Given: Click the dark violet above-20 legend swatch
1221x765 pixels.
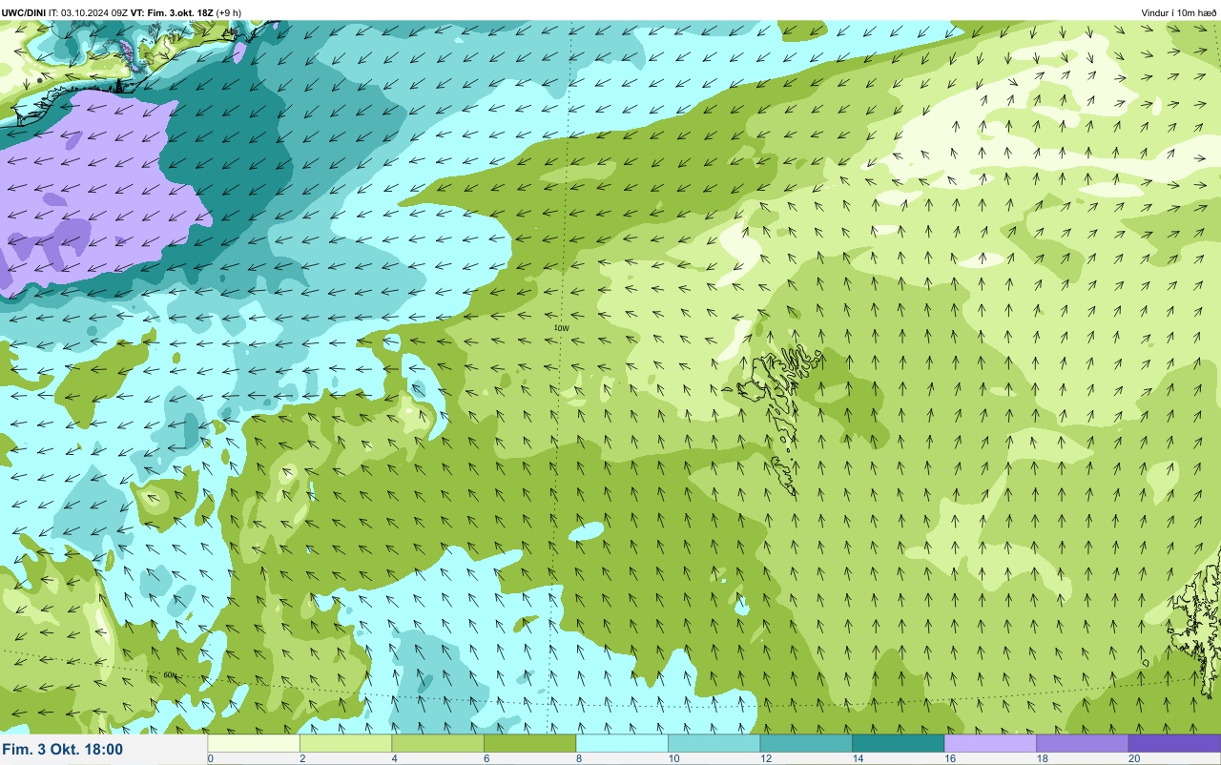Looking at the screenshot, I should pyautogui.click(x=1174, y=743).
